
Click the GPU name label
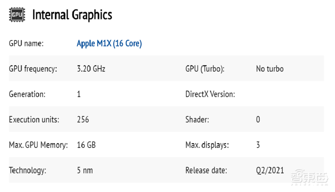pos(26,43)
